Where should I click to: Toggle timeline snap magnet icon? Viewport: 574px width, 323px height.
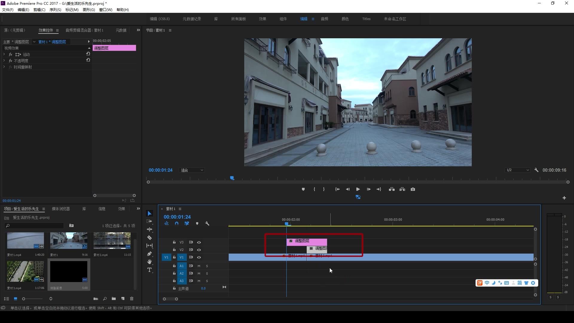[177, 224]
